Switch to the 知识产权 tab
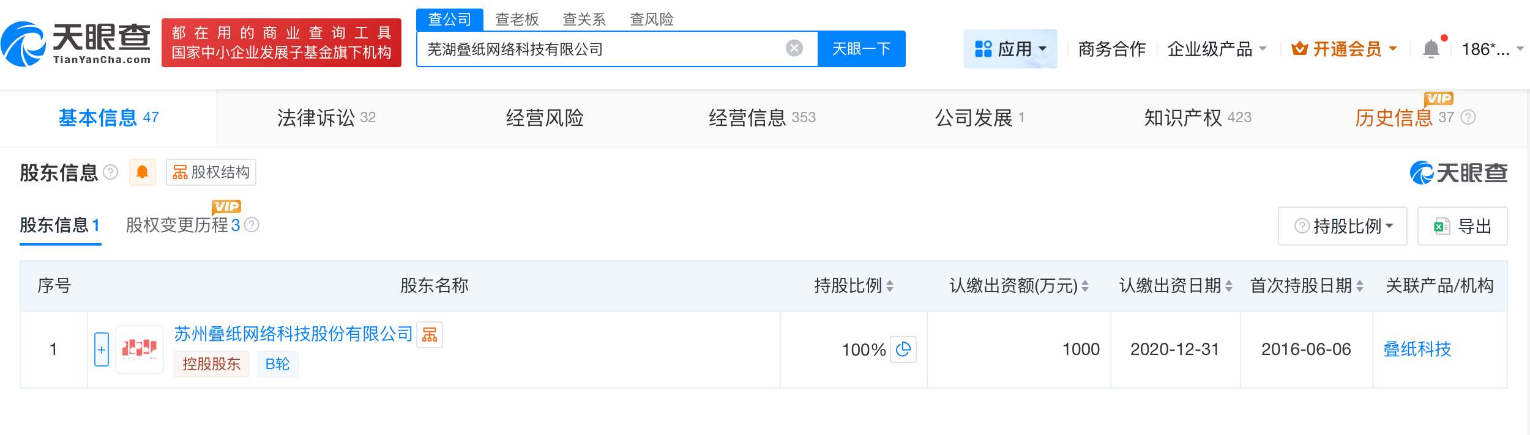 pyautogui.click(x=1197, y=117)
